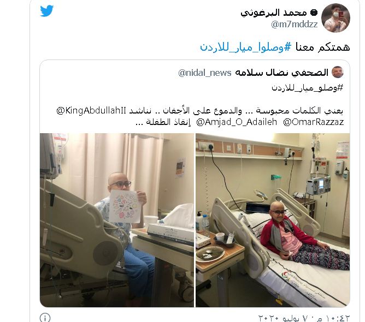Click the @OmarRazzaz mention
The width and height of the screenshot is (365, 322).
[313, 122]
